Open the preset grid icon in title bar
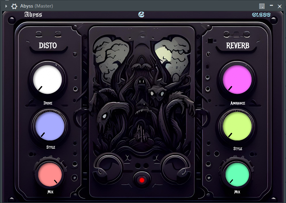The image size is (286, 203). pyautogui.click(x=262, y=6)
